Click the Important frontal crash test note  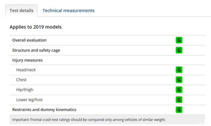click(x=89, y=120)
